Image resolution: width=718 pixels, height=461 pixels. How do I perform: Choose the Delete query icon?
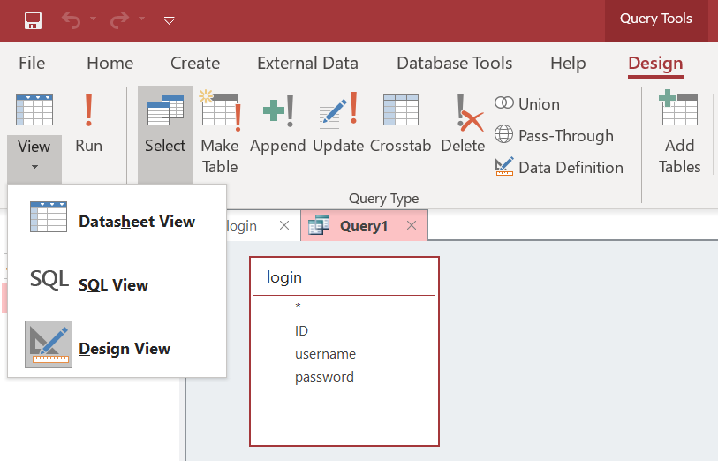(463, 125)
